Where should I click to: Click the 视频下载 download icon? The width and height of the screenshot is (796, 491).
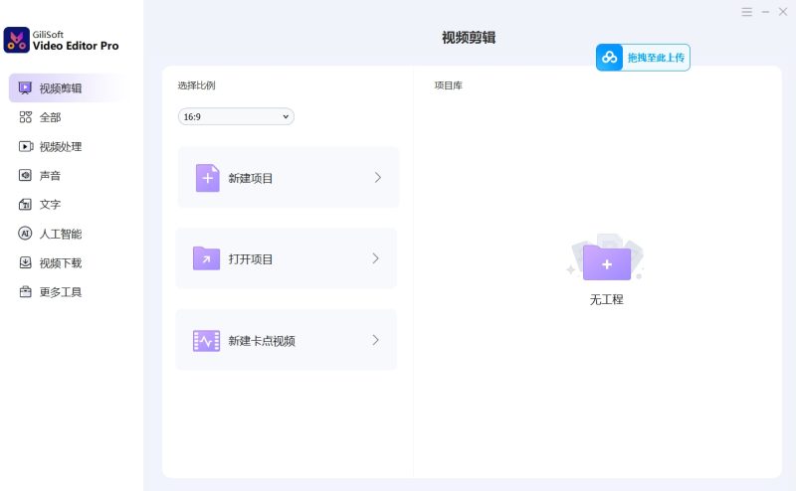[26, 262]
